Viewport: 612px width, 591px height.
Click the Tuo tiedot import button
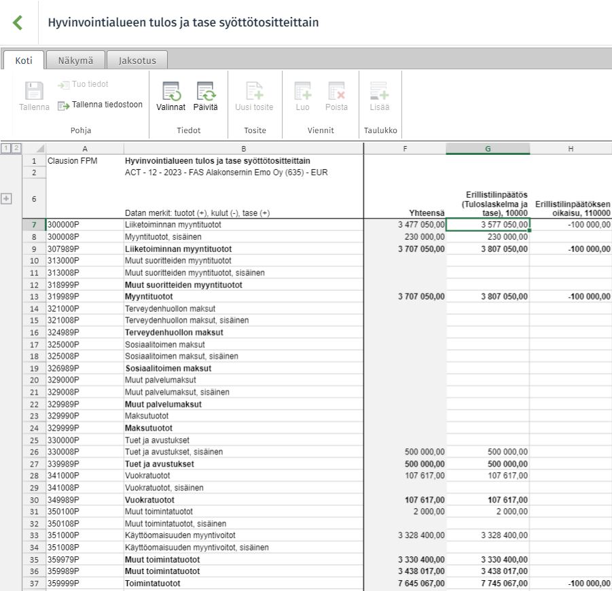tap(83, 84)
